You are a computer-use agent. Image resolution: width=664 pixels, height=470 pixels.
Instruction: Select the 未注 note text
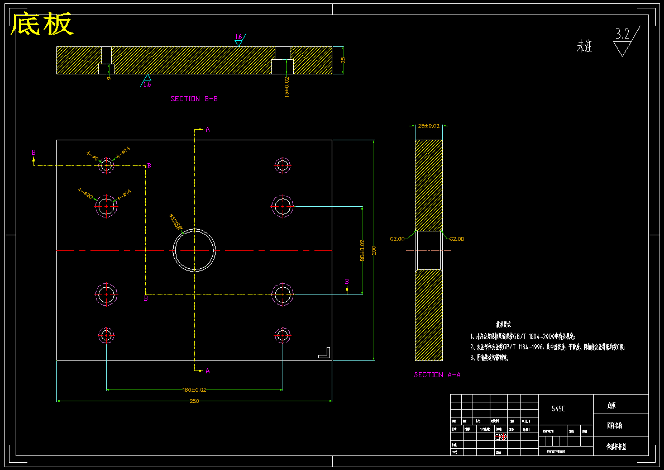point(584,46)
